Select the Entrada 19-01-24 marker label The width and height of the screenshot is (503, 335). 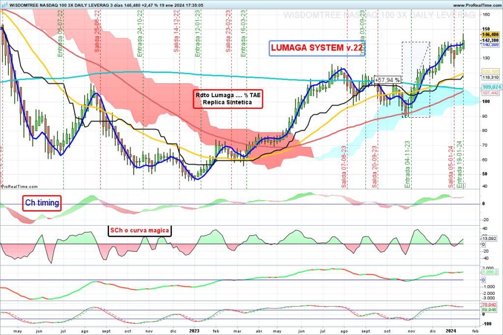click(459, 164)
